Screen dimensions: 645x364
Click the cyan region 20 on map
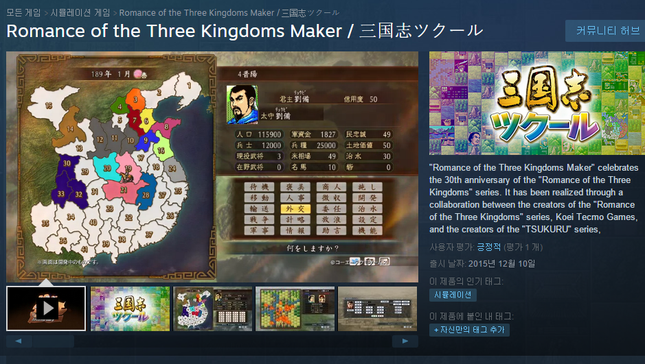(106, 167)
